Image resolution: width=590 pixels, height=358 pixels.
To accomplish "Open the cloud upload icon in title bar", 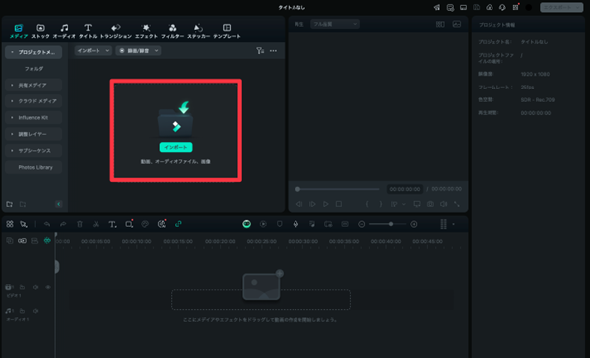I will coord(490,8).
